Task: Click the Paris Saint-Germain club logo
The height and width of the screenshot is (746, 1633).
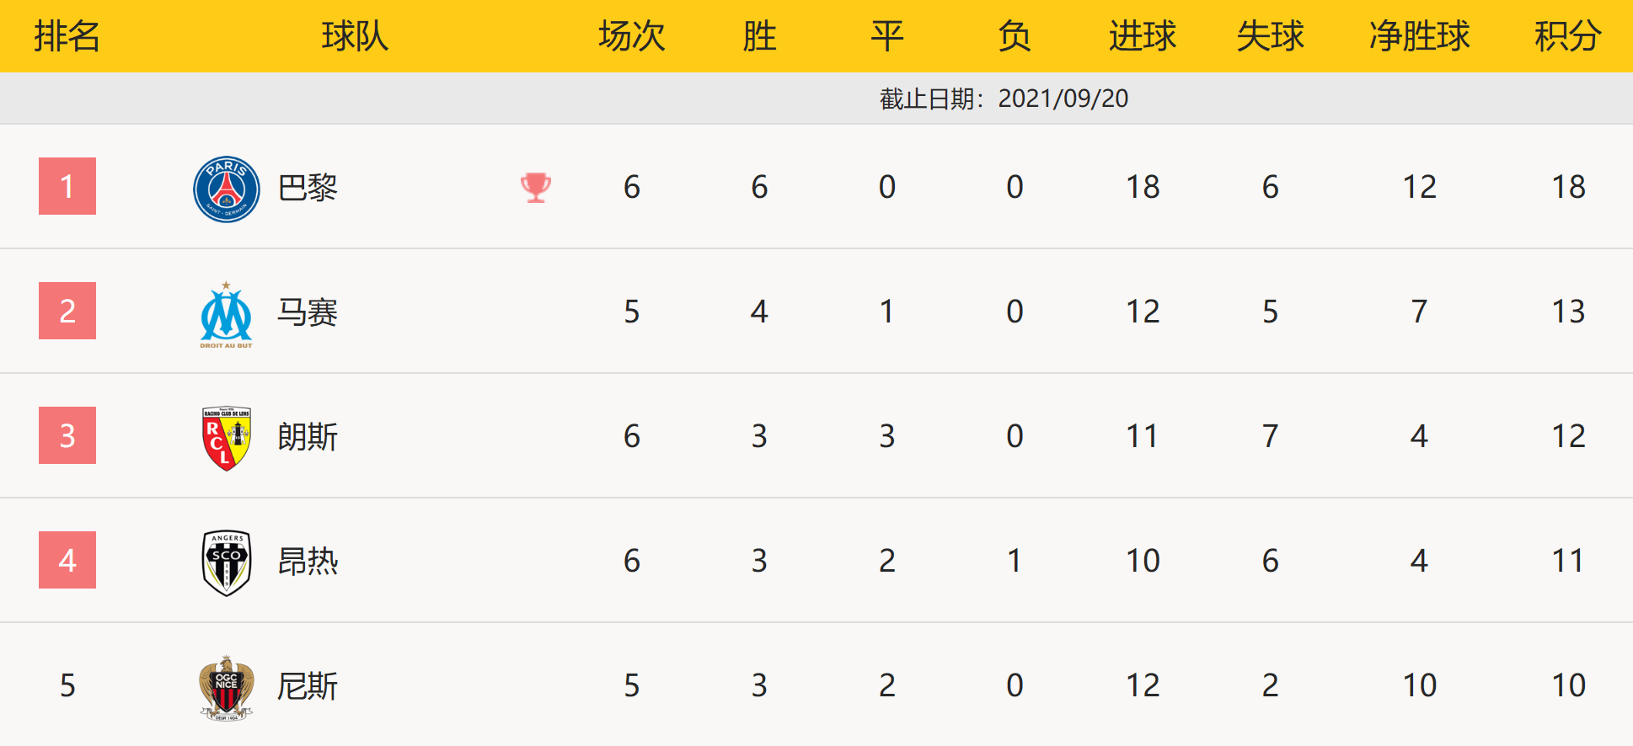Action: (x=226, y=189)
